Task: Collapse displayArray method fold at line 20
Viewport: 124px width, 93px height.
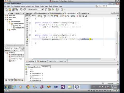Action: [x=30, y=35]
